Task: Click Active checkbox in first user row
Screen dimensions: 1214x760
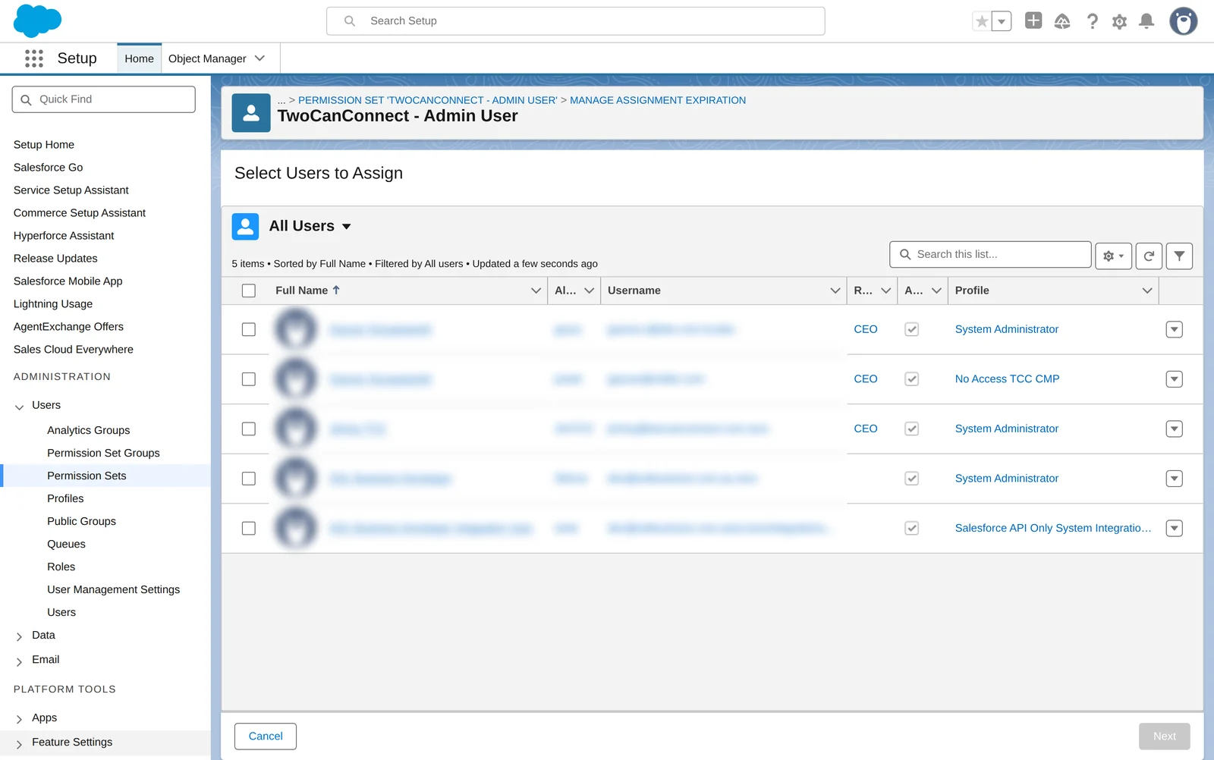Action: pos(912,329)
